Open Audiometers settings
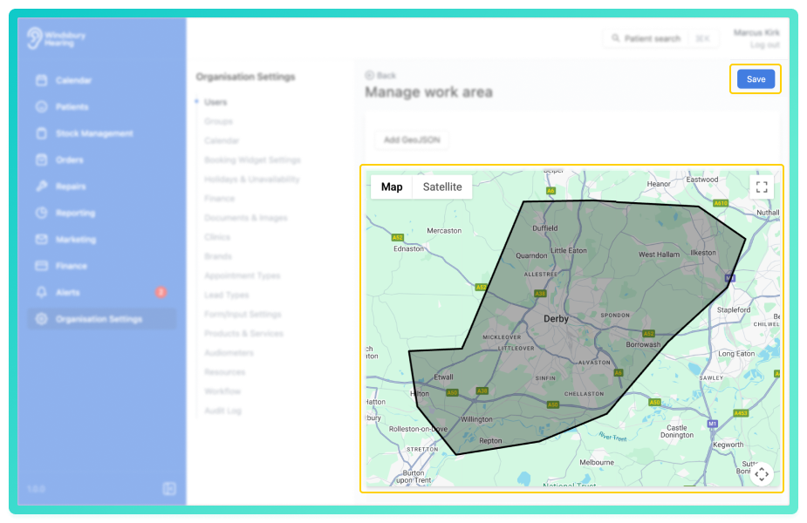 (x=229, y=353)
